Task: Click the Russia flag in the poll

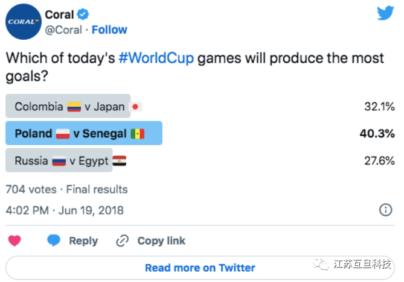Action: (x=59, y=161)
